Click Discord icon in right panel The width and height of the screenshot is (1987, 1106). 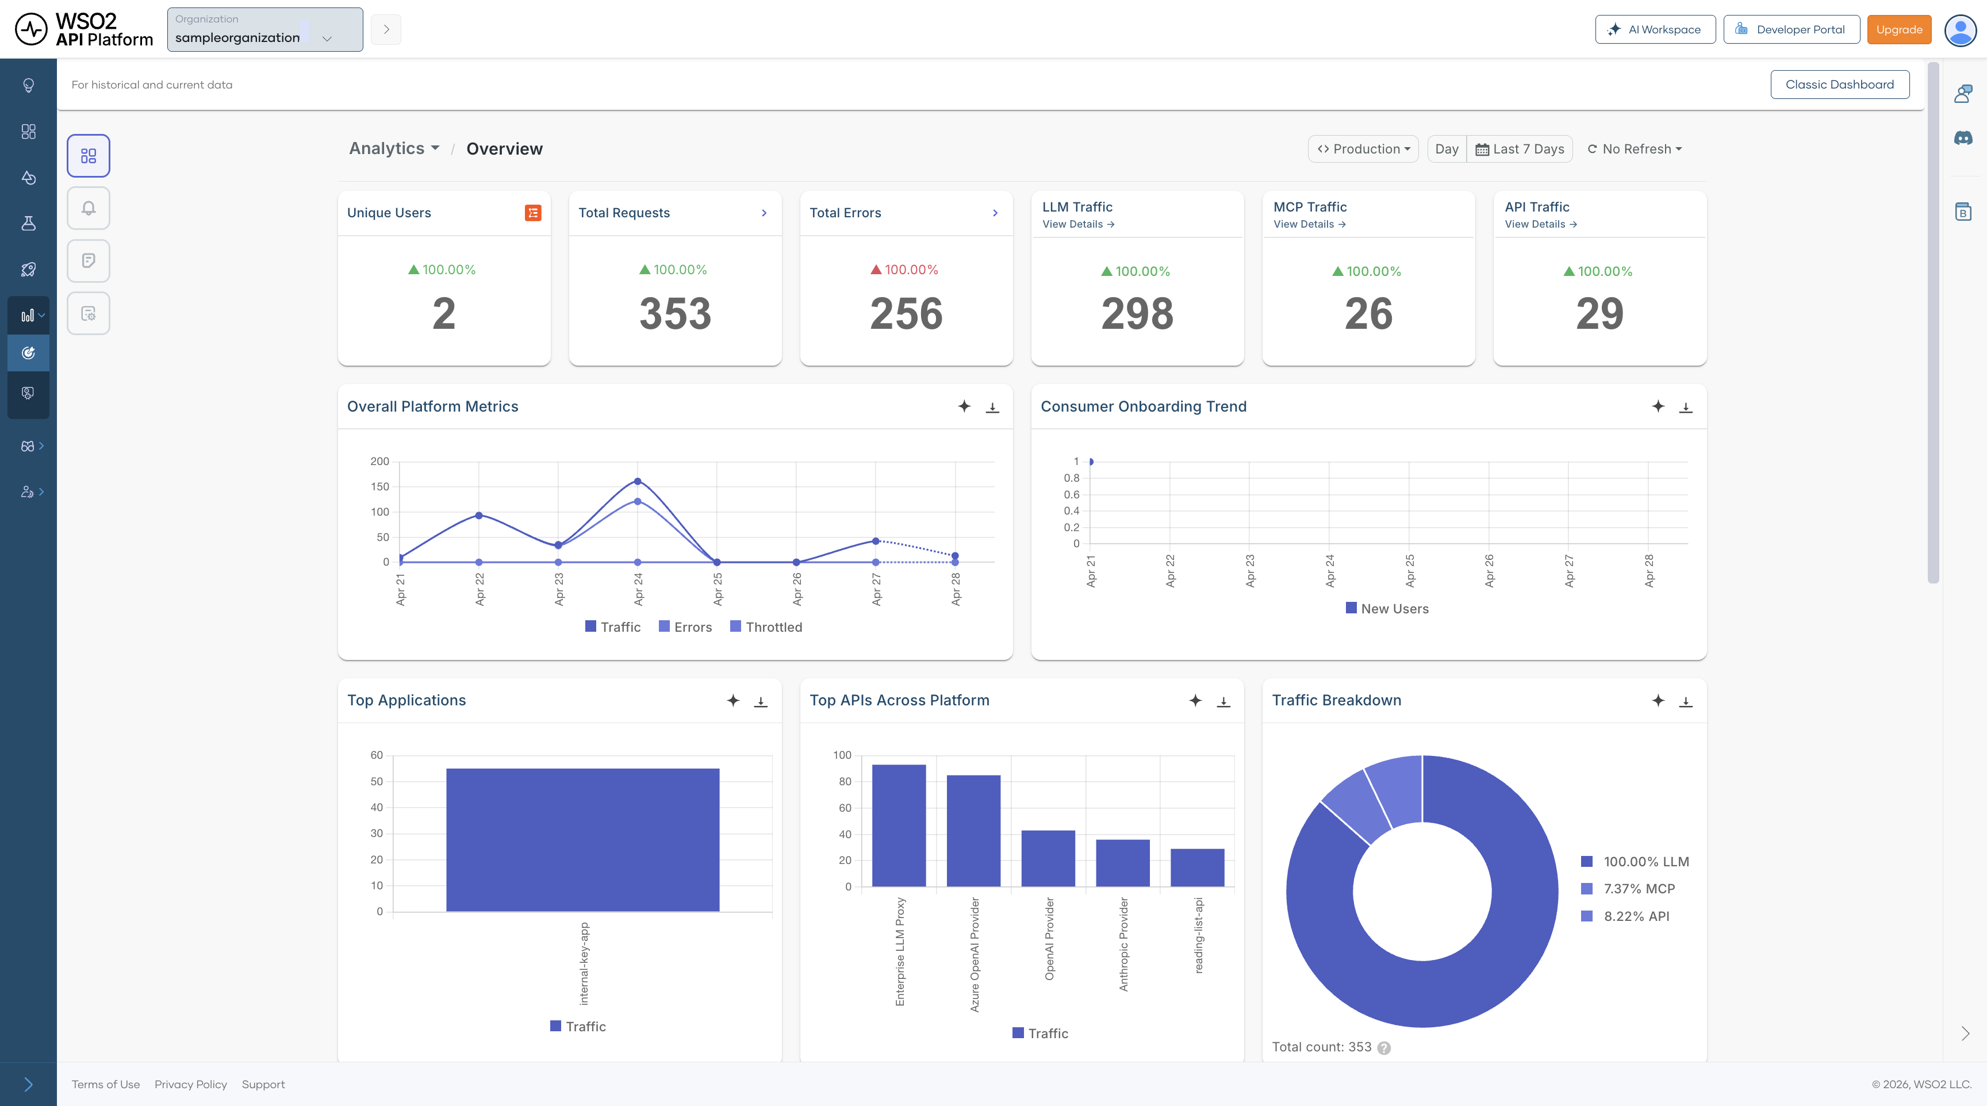(1963, 138)
